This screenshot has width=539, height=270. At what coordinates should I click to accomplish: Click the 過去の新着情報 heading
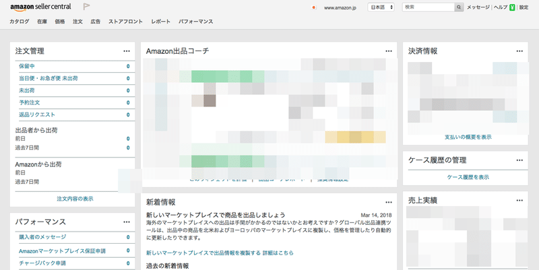167,266
